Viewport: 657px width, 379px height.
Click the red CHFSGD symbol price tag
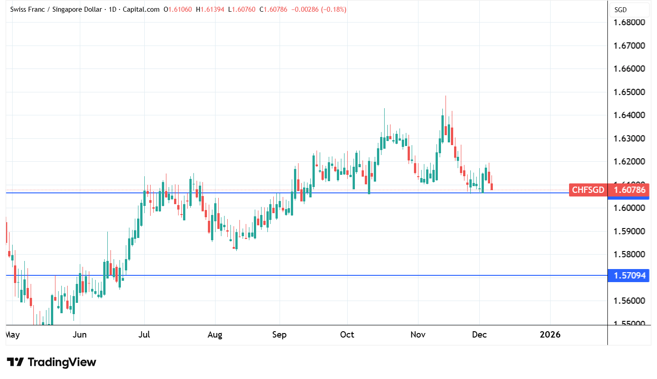[x=588, y=190]
